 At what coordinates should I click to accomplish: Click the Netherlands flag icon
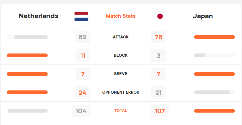coord(81,16)
